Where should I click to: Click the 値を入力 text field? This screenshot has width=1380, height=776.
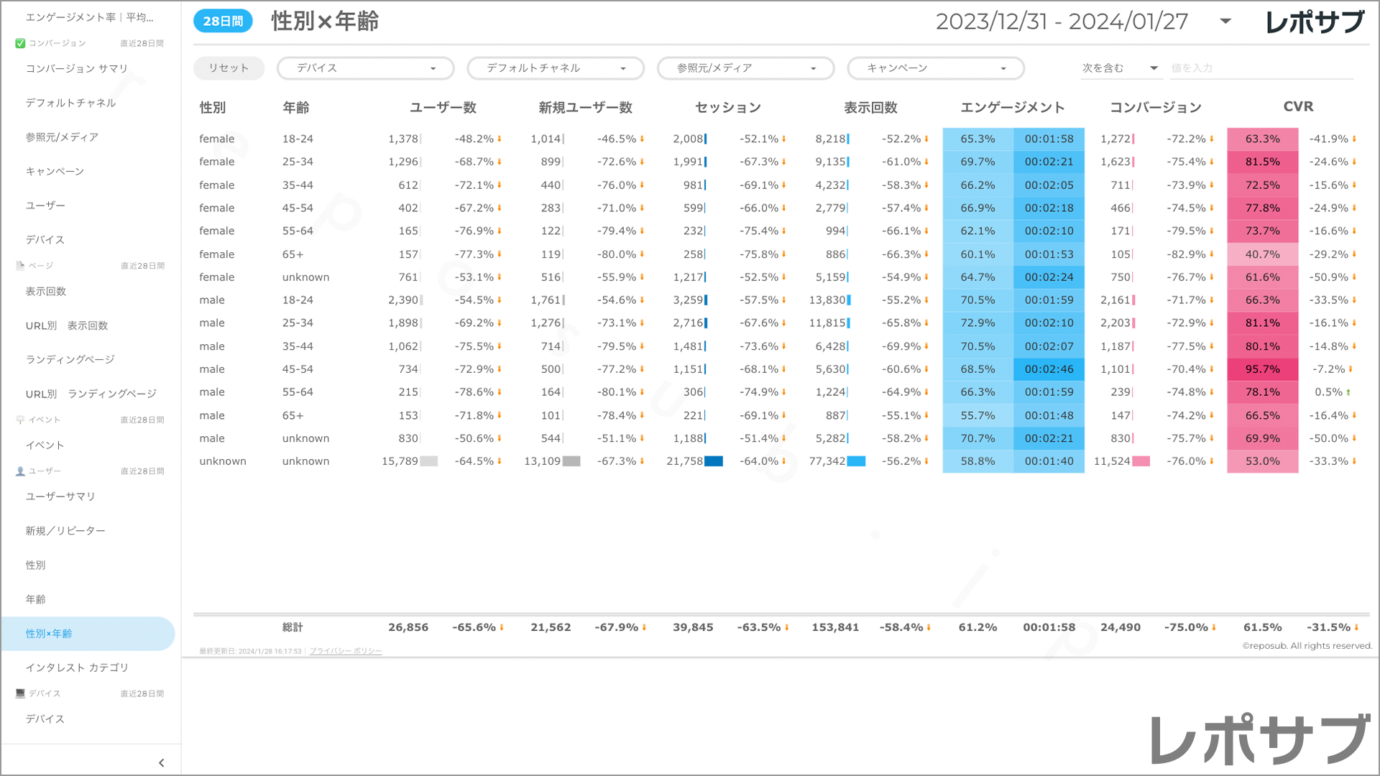1261,68
